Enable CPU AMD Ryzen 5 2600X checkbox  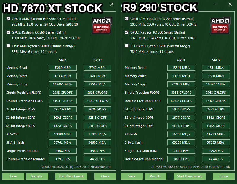[8, 46]
